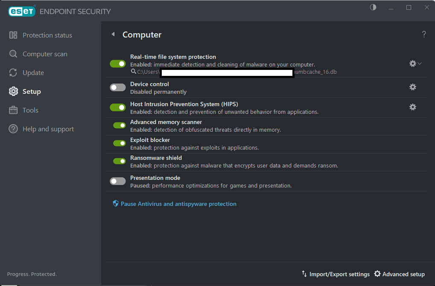Image resolution: width=435 pixels, height=286 pixels.
Task: Open HIPS gear settings
Action: (412, 107)
